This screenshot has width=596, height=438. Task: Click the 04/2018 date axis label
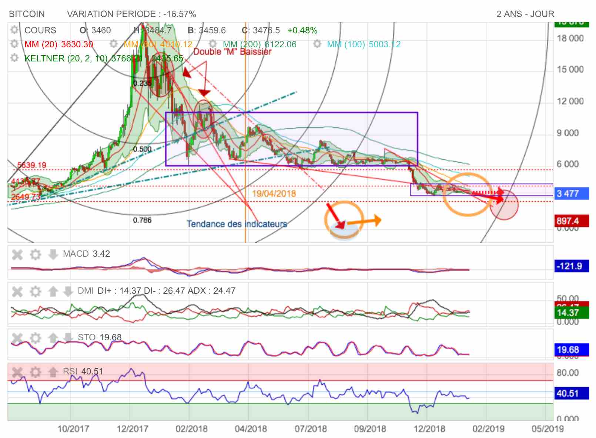pyautogui.click(x=251, y=429)
